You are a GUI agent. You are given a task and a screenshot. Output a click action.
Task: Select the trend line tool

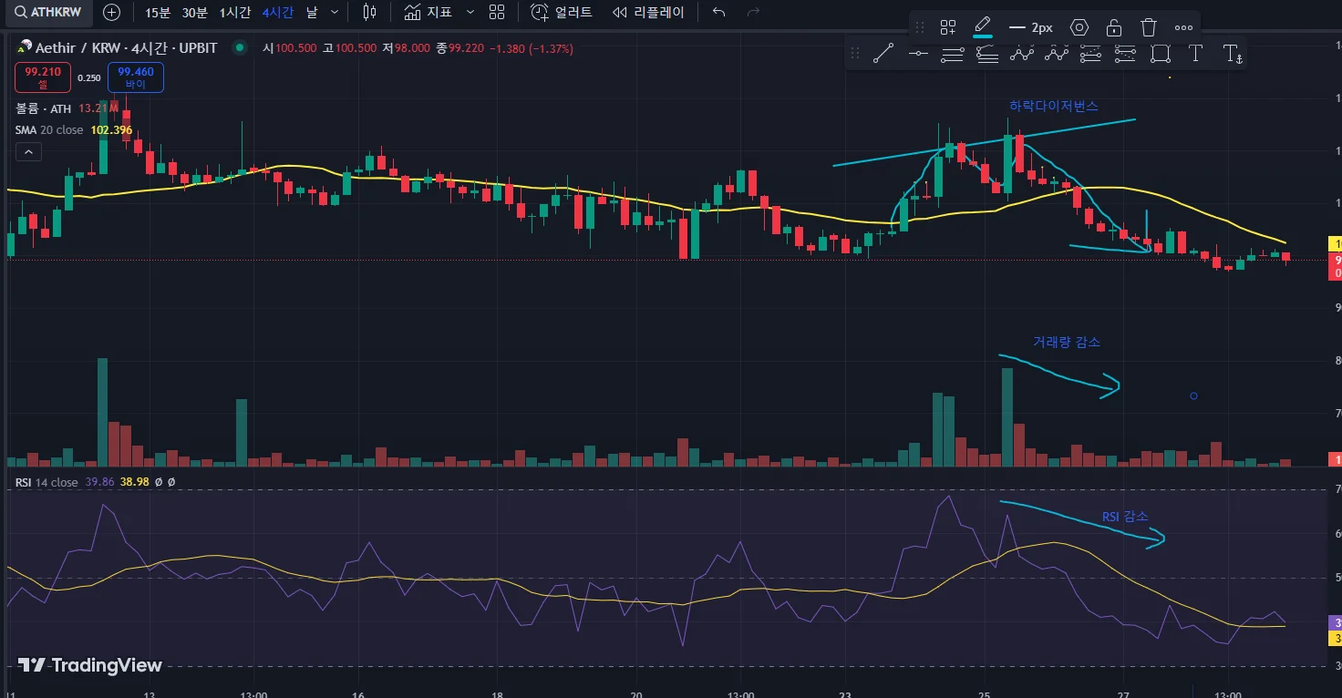click(883, 54)
